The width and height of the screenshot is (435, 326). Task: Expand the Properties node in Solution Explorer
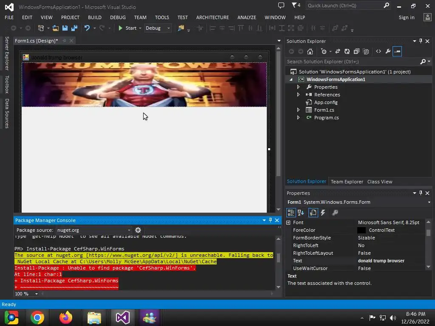(298, 87)
